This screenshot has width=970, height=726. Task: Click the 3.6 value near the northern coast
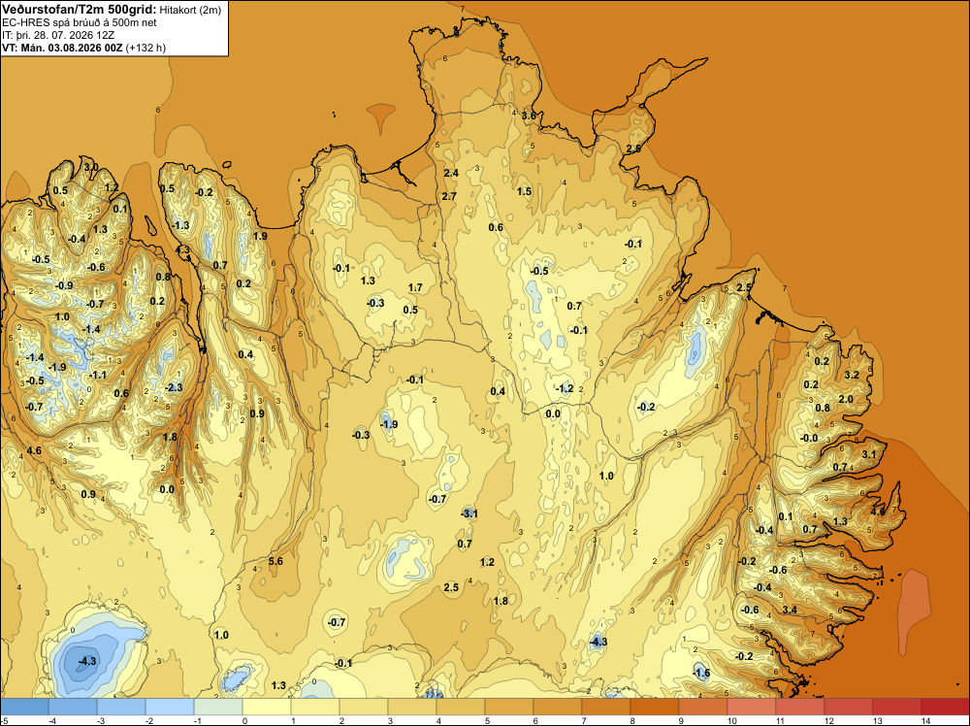(529, 115)
